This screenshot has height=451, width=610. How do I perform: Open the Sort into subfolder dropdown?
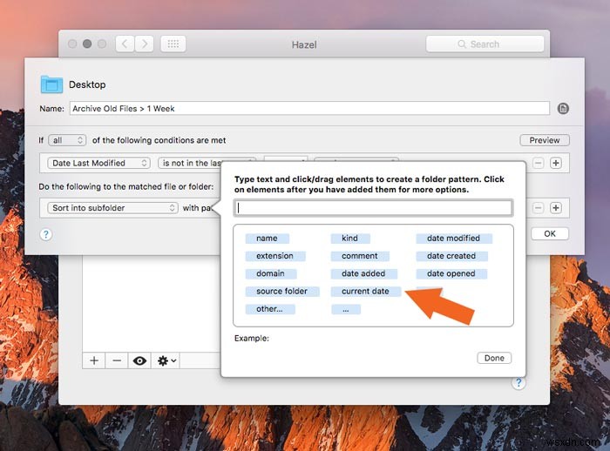pos(112,208)
